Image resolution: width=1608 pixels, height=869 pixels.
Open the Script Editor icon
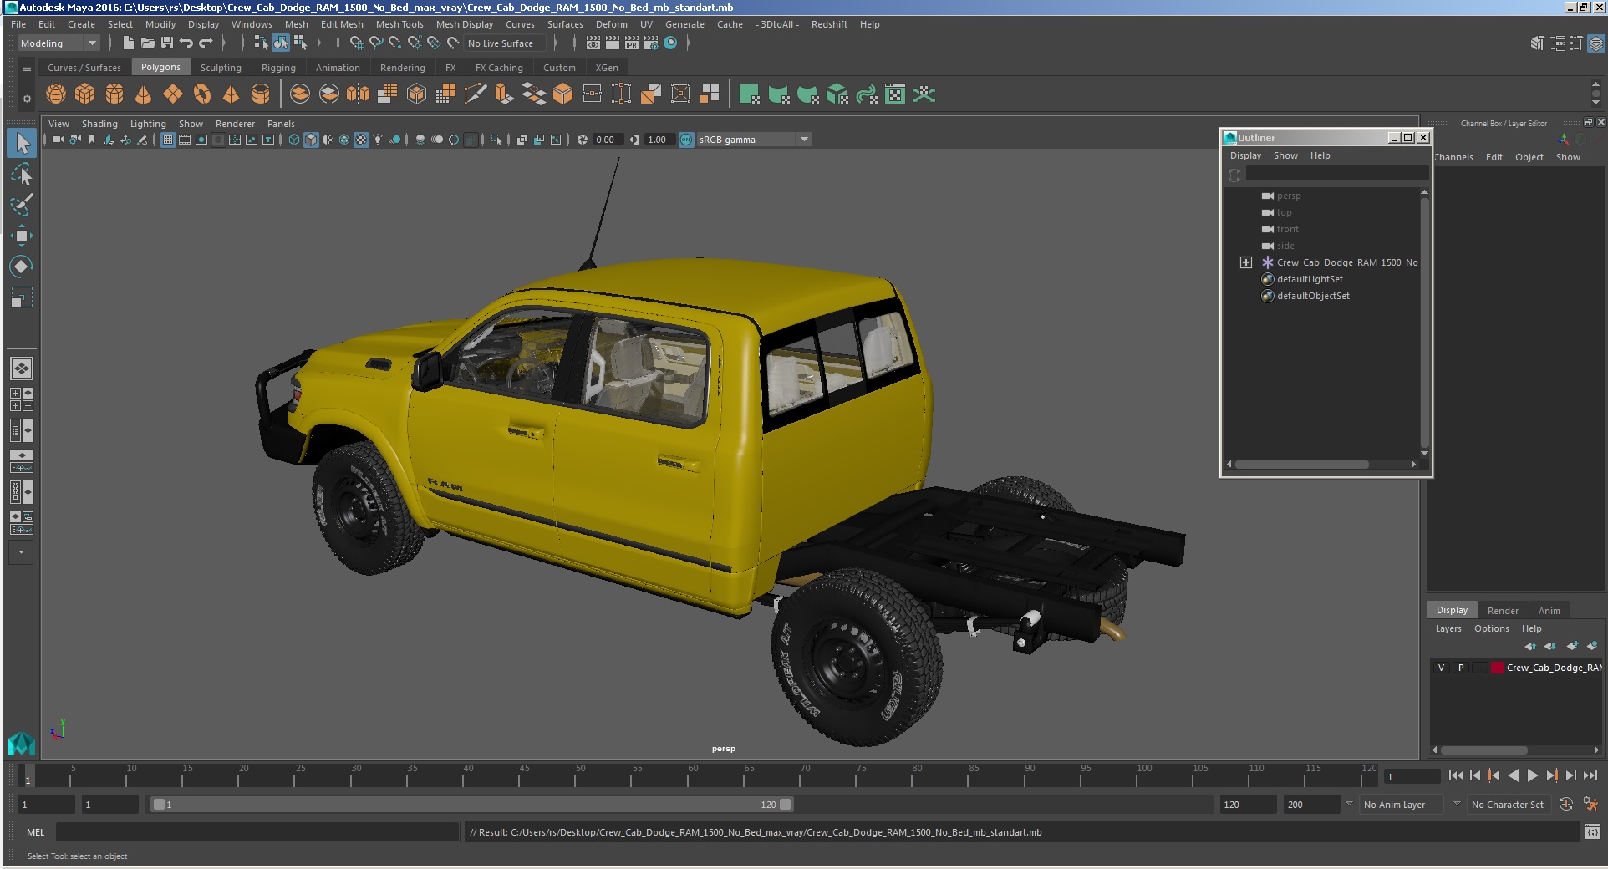(1592, 832)
